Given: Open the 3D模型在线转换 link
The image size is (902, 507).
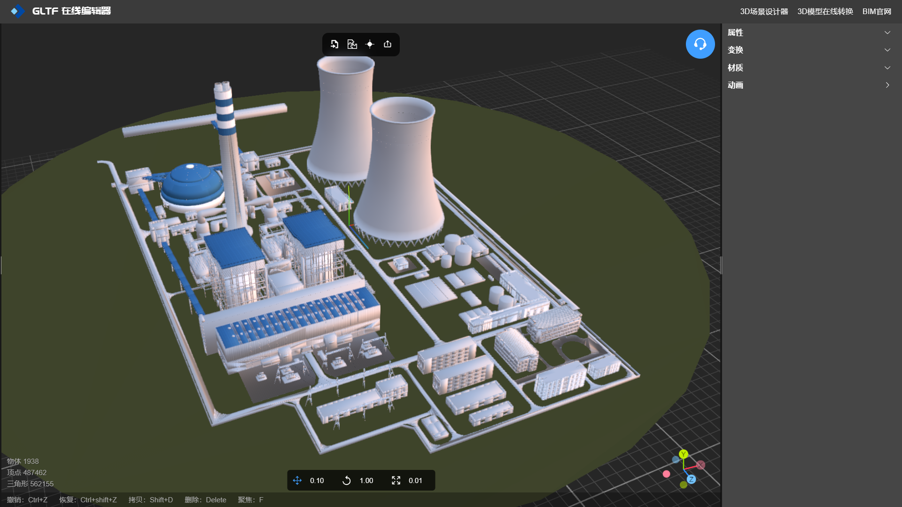Looking at the screenshot, I should [x=825, y=11].
